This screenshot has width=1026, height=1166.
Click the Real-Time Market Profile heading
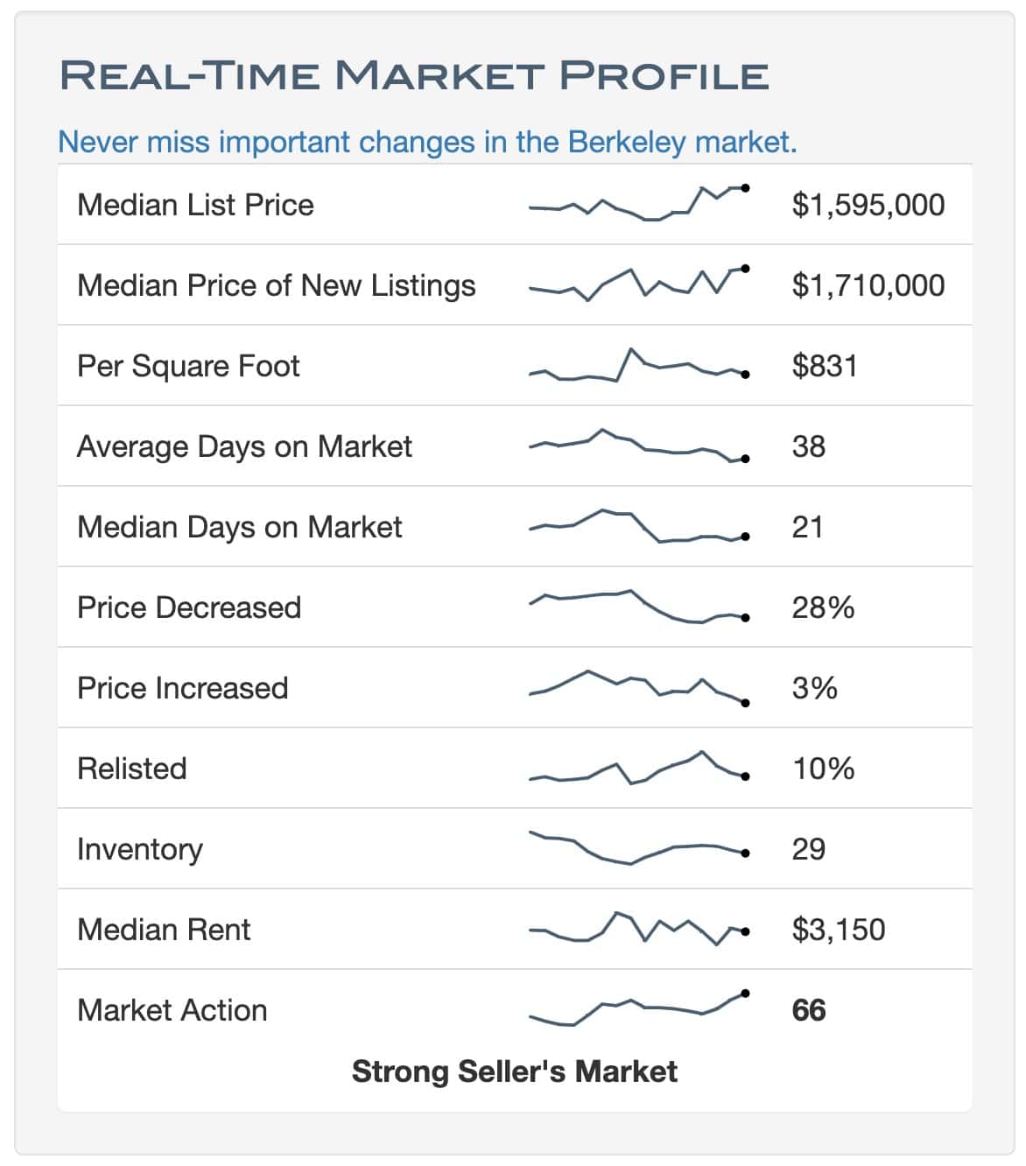[x=414, y=75]
